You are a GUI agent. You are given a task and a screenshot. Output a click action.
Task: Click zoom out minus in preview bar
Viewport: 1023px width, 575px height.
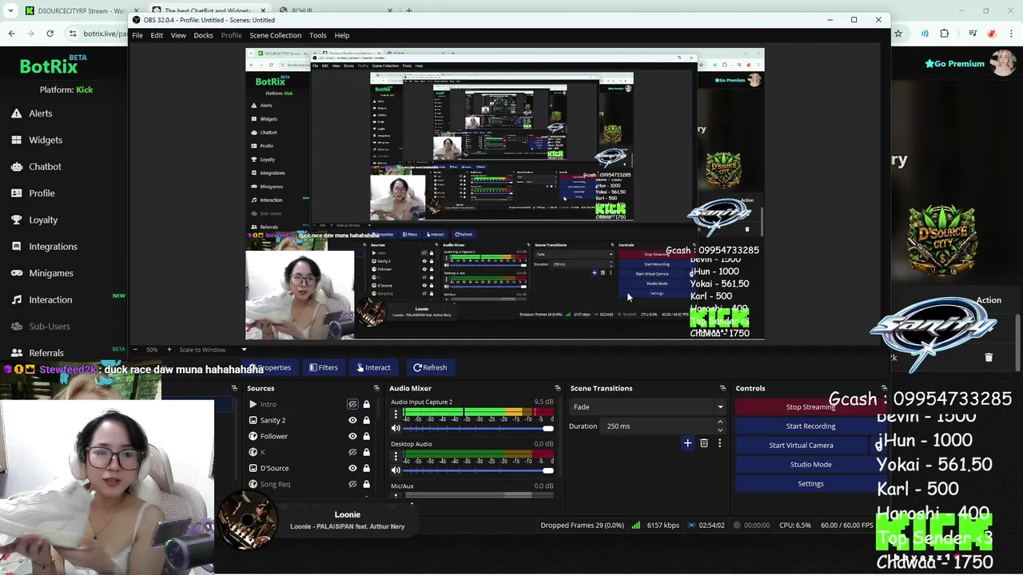click(134, 349)
